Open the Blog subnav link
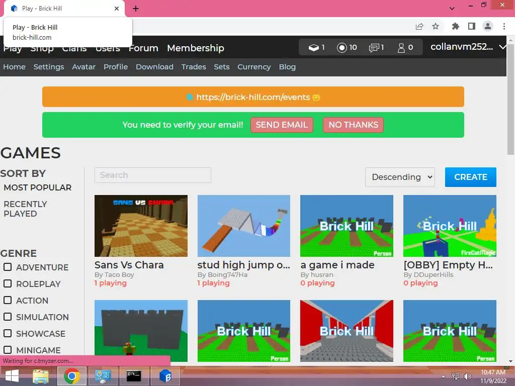Image resolution: width=515 pixels, height=386 pixels. coord(287,67)
